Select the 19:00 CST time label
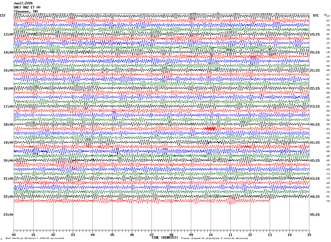The image size is (331, 242). tap(8, 143)
